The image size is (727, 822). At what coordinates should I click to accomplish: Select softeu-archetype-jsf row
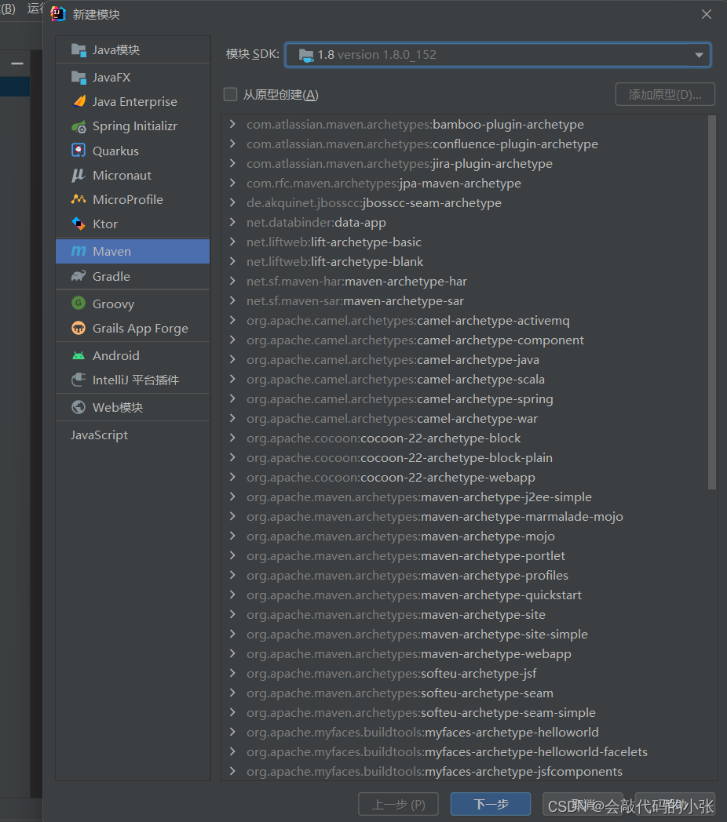(x=465, y=673)
